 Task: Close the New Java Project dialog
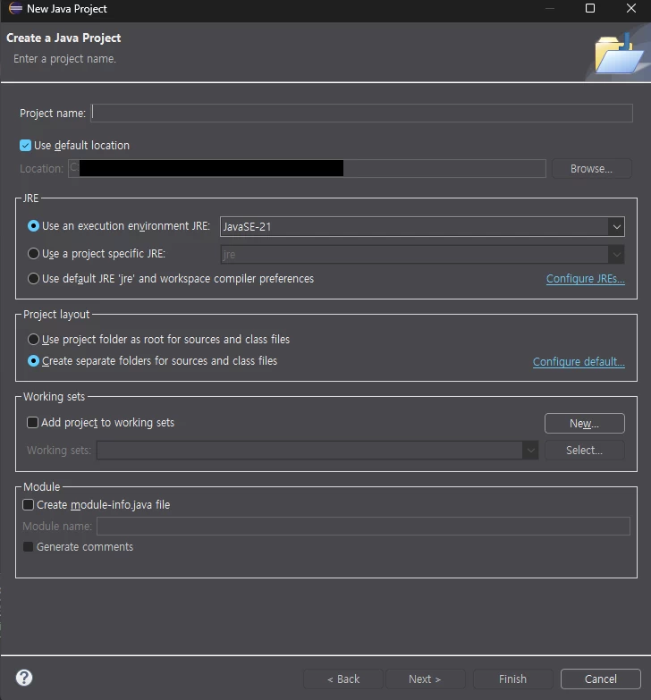click(x=631, y=8)
